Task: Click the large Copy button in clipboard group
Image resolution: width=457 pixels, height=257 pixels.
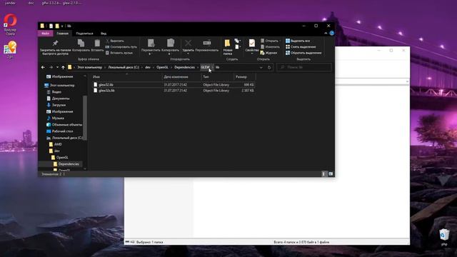Action: point(81,46)
